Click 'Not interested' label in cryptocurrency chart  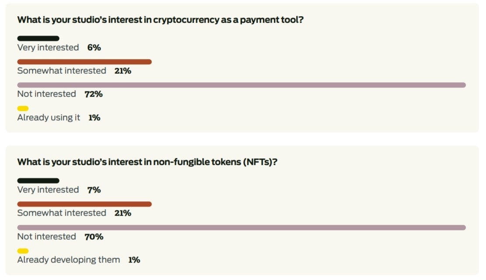pos(46,94)
